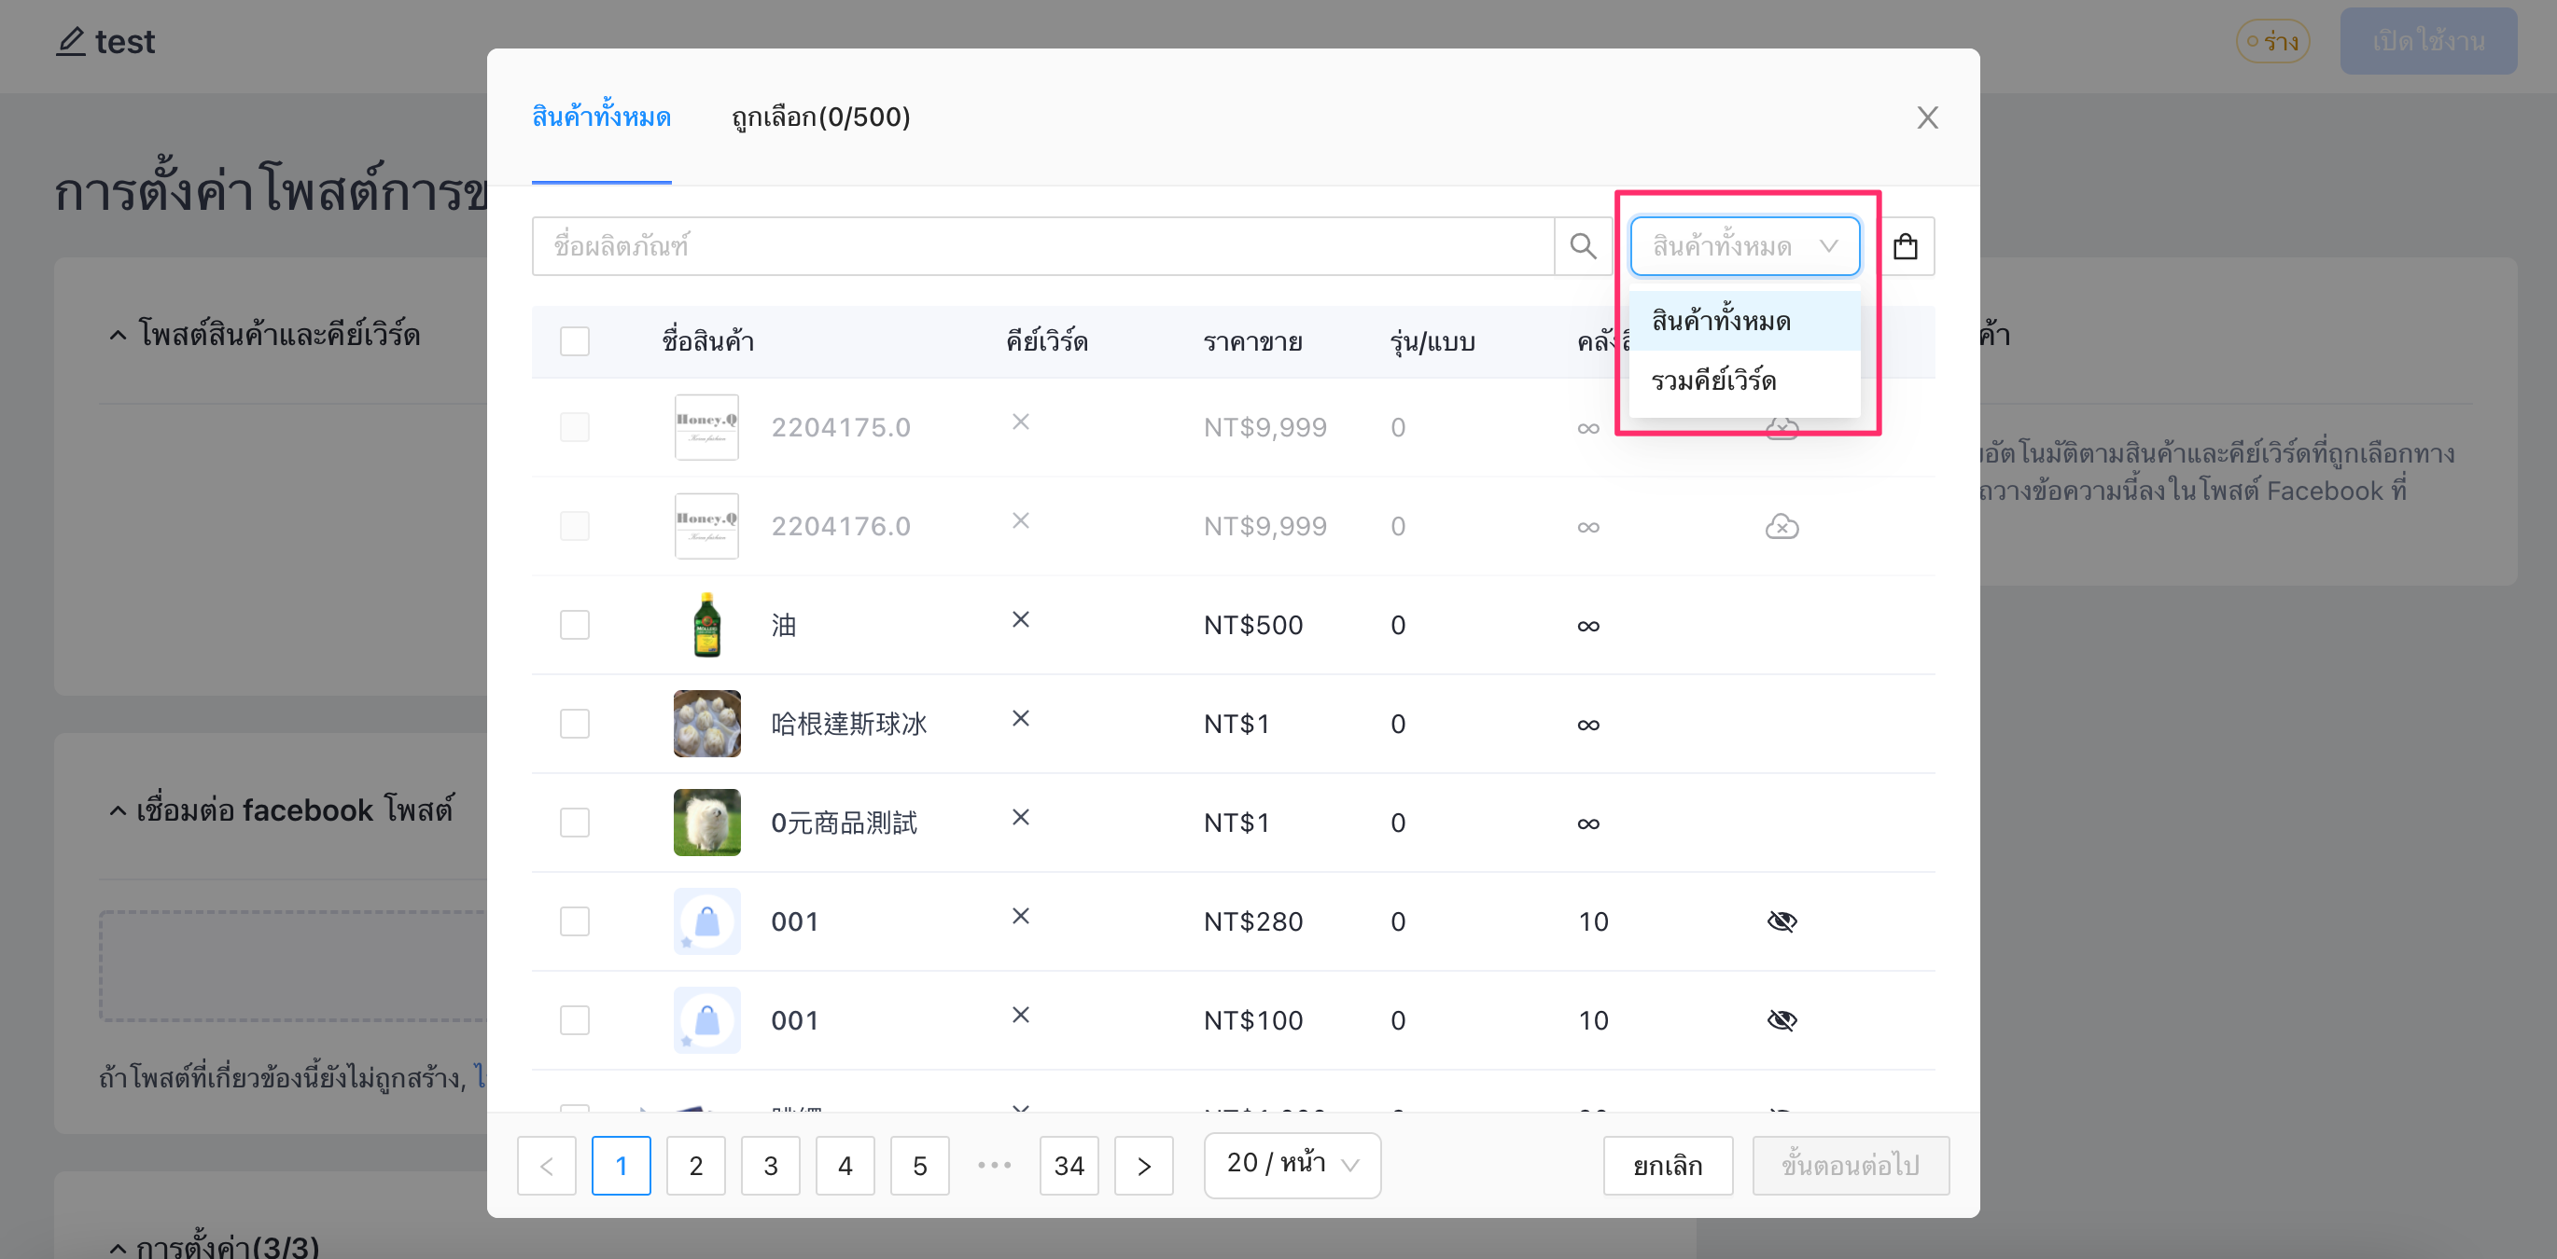2557x1259 pixels.
Task: Click placeholder thumbnail for NT$100 product
Action: click(706, 1020)
